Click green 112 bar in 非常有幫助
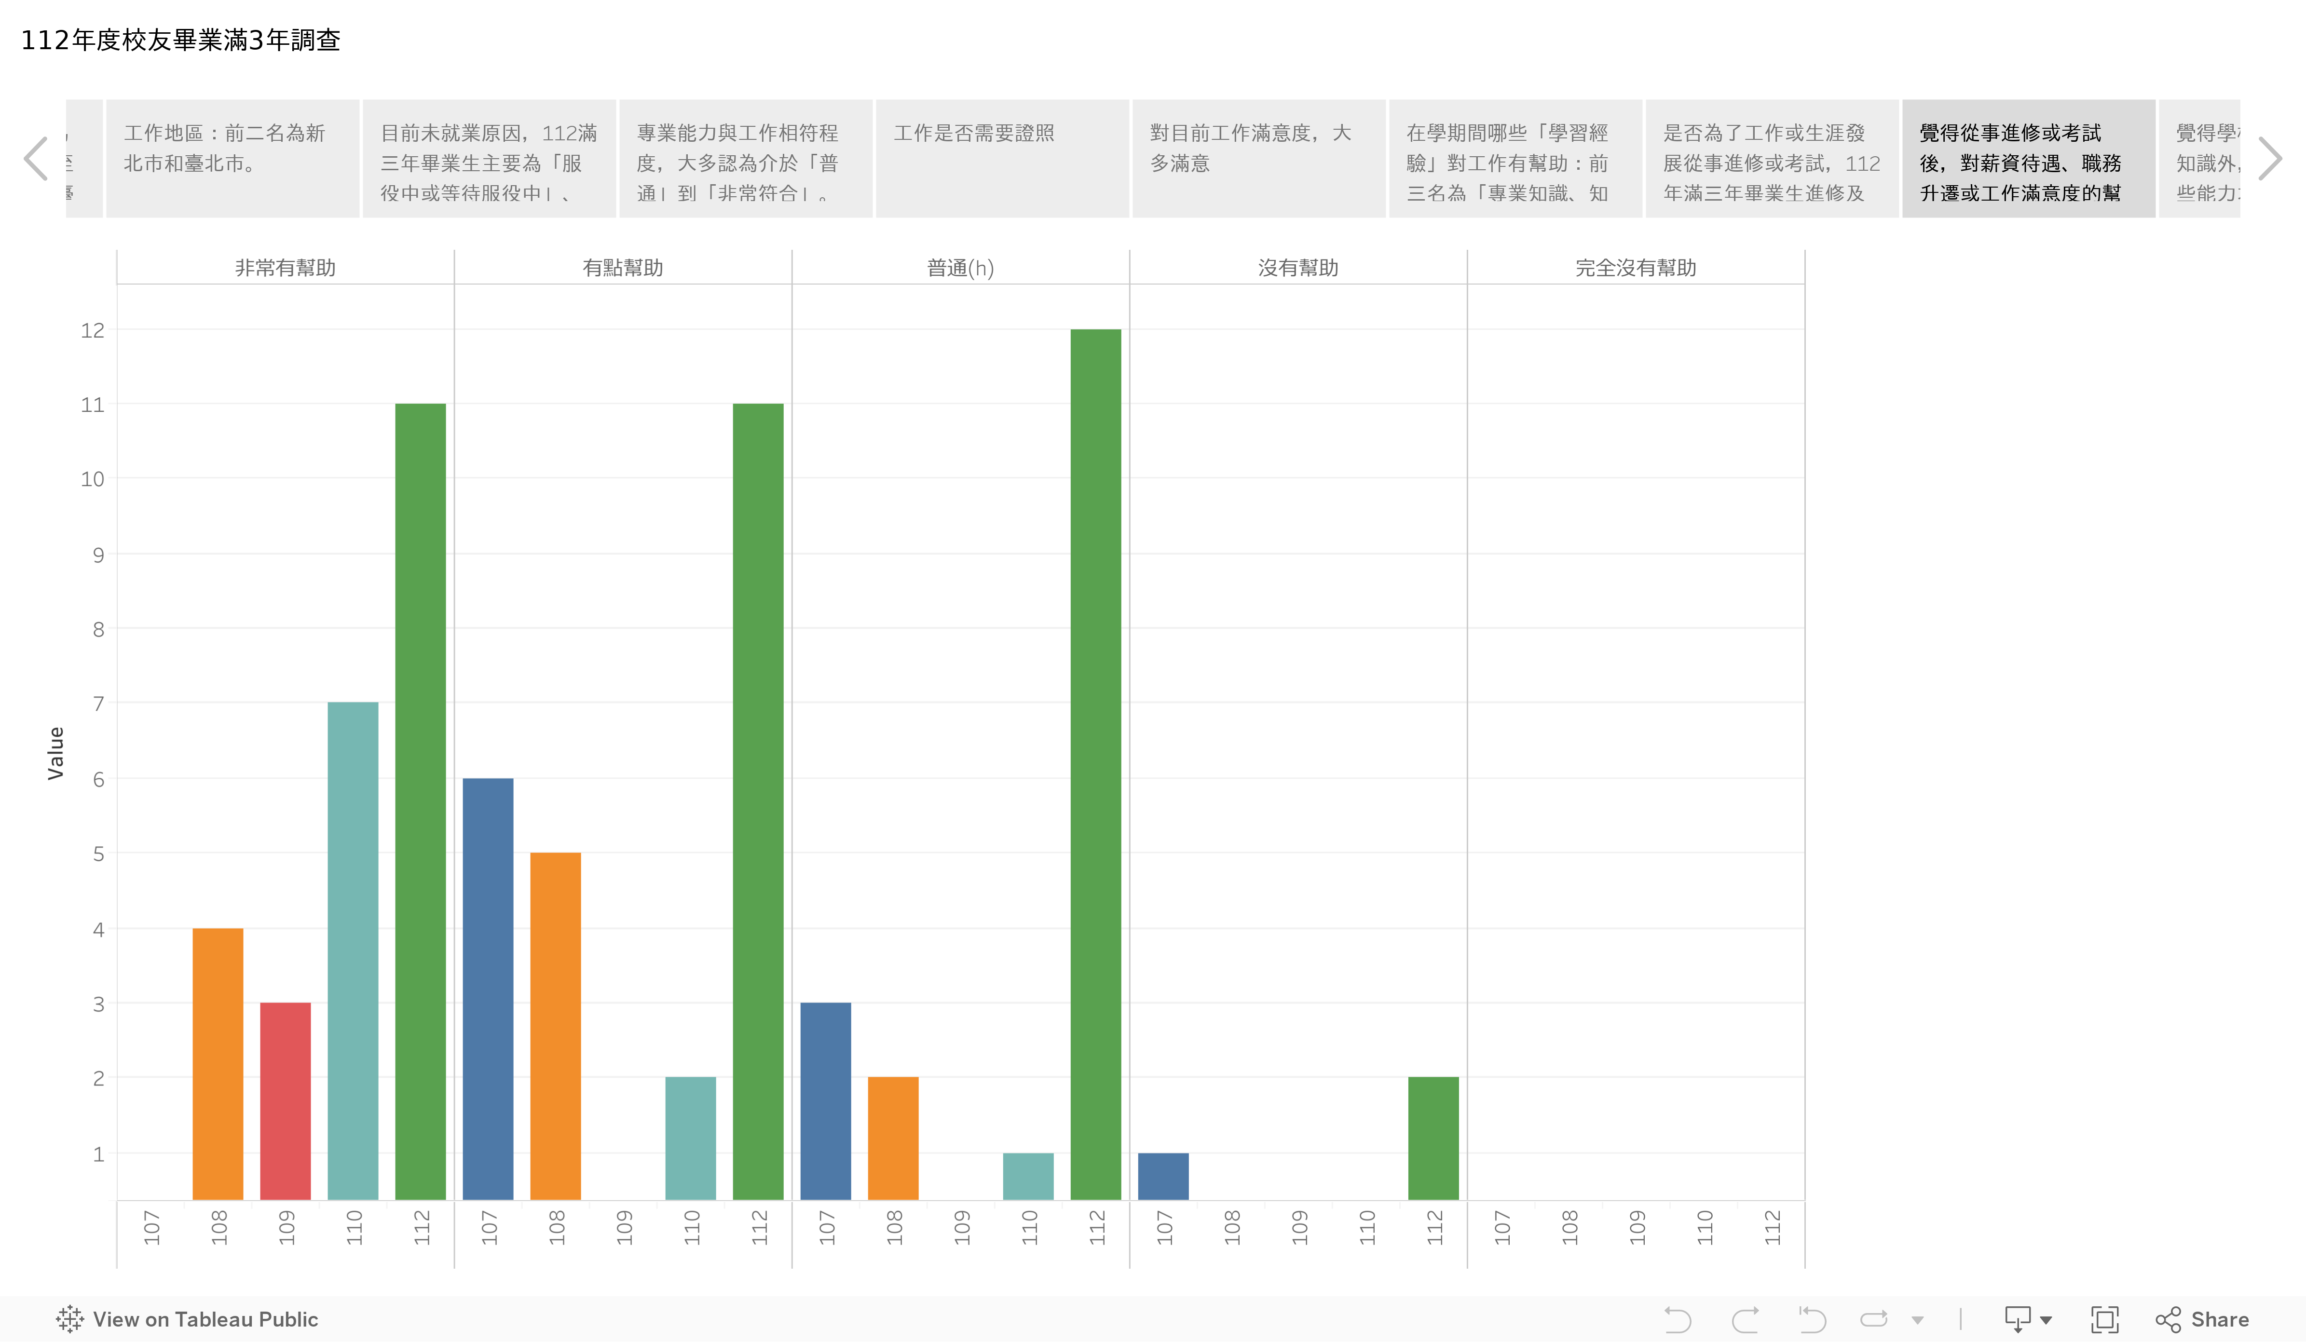The width and height of the screenshot is (2306, 1342). tap(421, 801)
